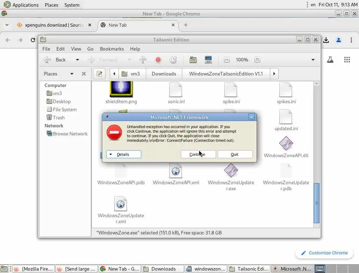The width and height of the screenshot is (359, 273).
Task: Reset zoom via the 100% label
Action: point(242,60)
